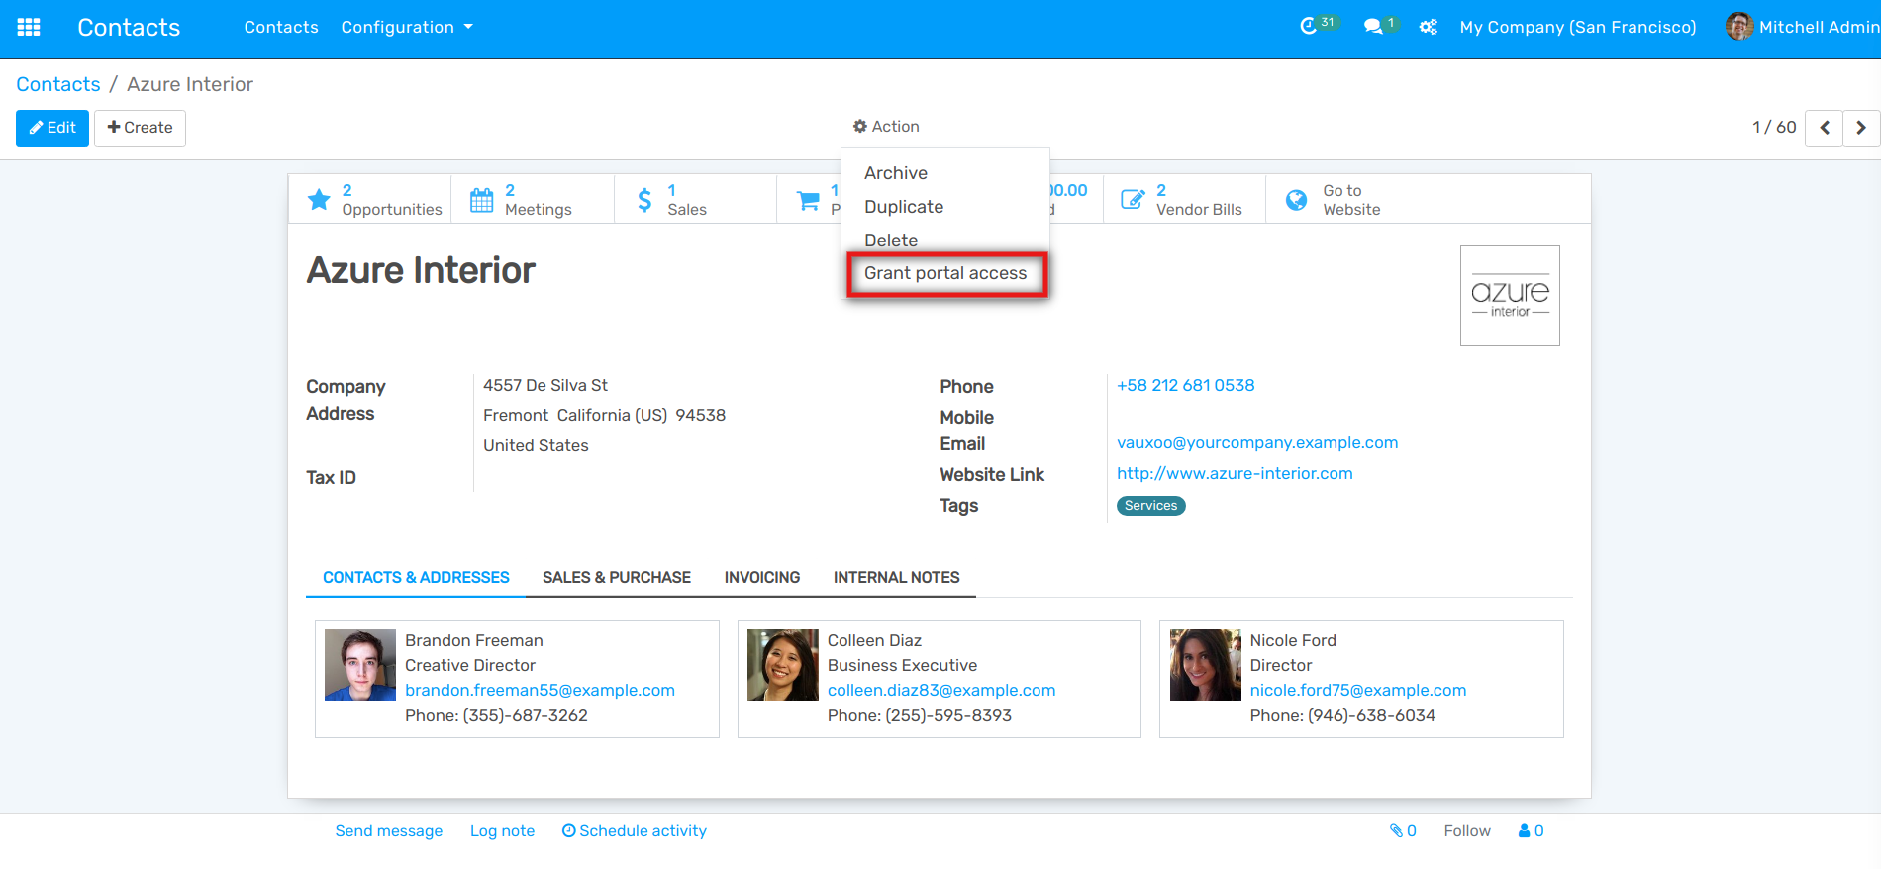Open the Contacts top menu item
This screenshot has height=869, width=1881.
281,28
